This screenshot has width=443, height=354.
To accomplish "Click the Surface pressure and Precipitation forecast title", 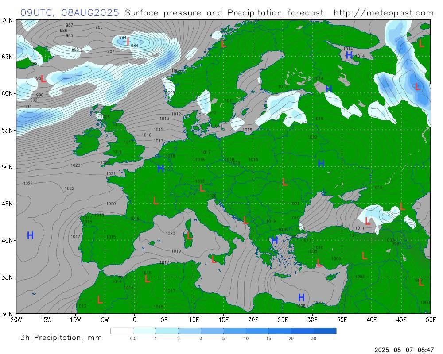I will [224, 13].
